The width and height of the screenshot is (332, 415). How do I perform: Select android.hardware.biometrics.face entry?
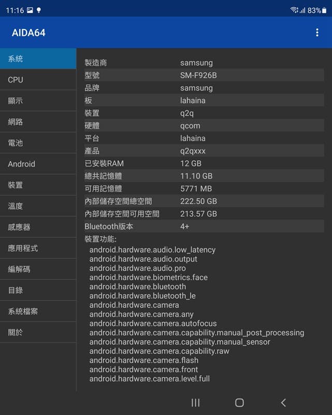[148, 278]
